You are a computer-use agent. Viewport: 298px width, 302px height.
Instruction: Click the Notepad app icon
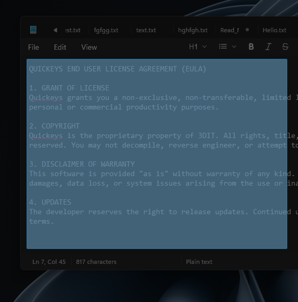(33, 30)
